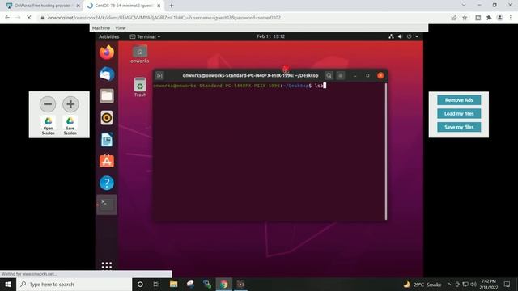Open the Chrome tab search chevron
Screen dimensions: 518x291
[x=464, y=6]
